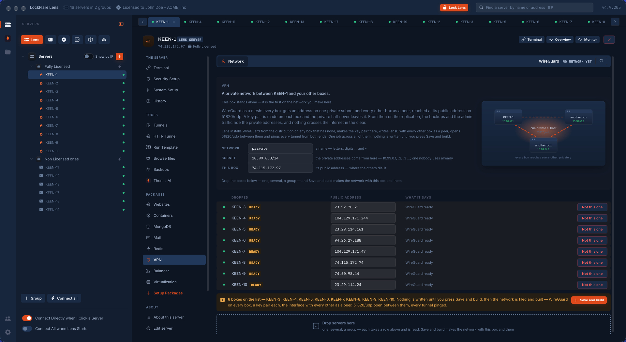Edit KEEN-6 public address field
Image resolution: width=626 pixels, height=342 pixels.
click(363, 240)
